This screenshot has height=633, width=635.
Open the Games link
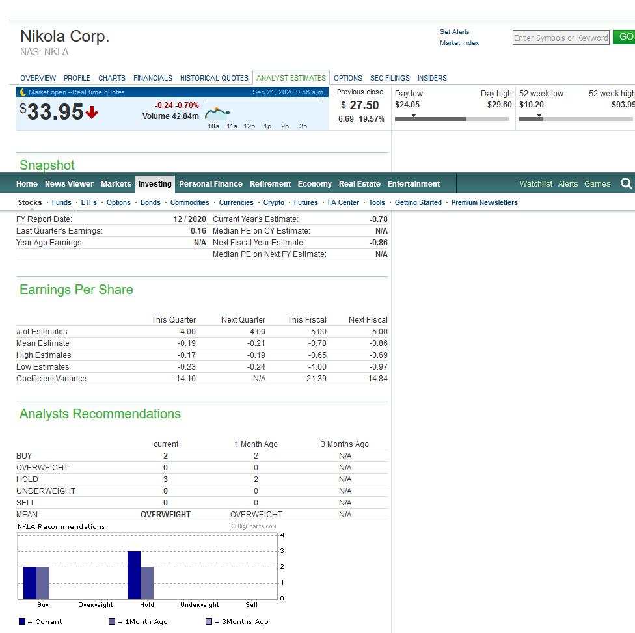[597, 184]
